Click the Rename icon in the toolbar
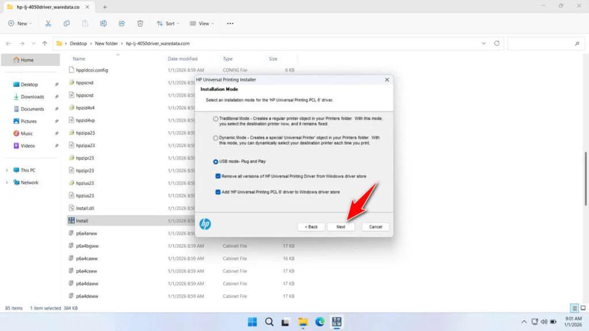 [103, 23]
